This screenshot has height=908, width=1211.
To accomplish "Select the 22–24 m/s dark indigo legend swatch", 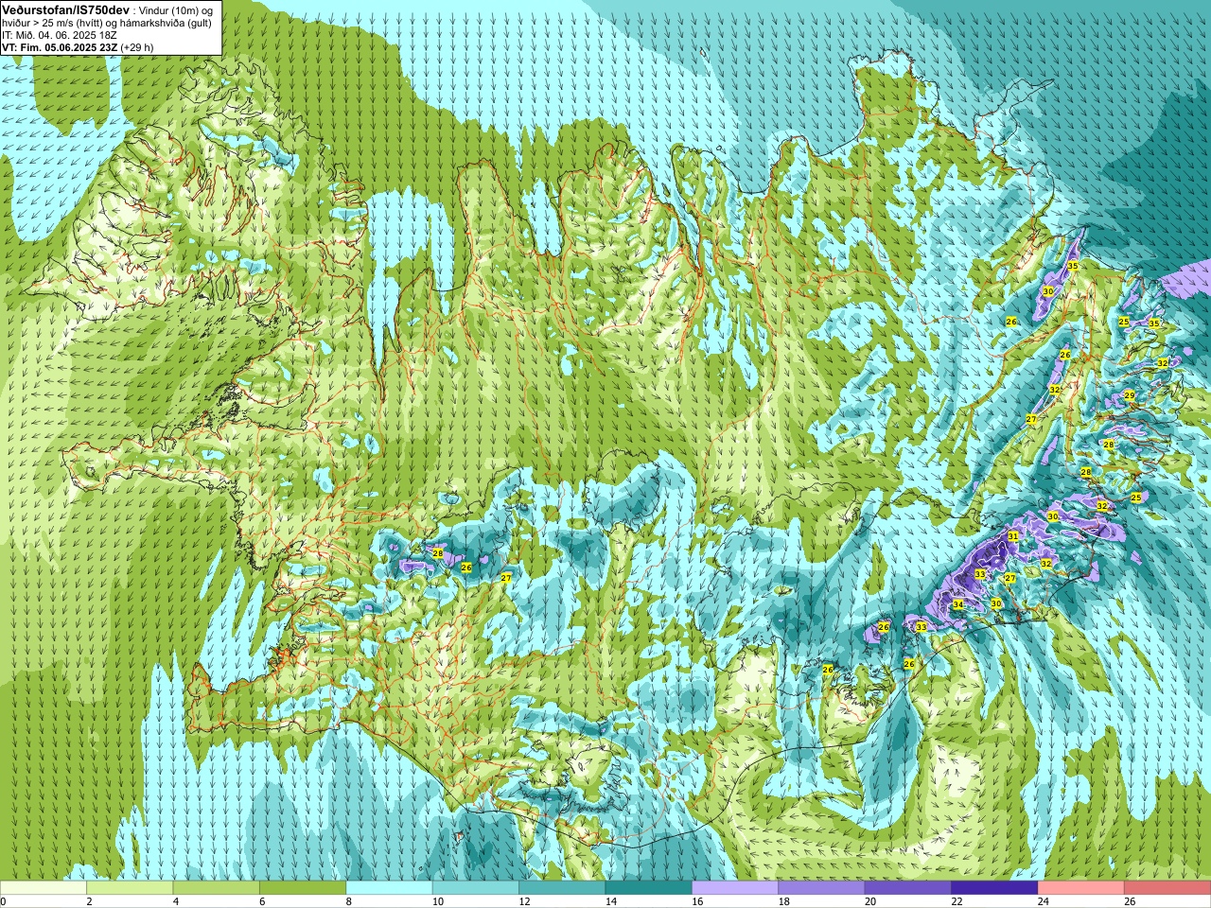I will [994, 888].
